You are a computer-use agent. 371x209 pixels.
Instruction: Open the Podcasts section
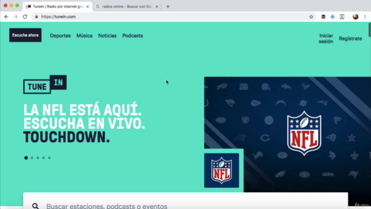[133, 35]
